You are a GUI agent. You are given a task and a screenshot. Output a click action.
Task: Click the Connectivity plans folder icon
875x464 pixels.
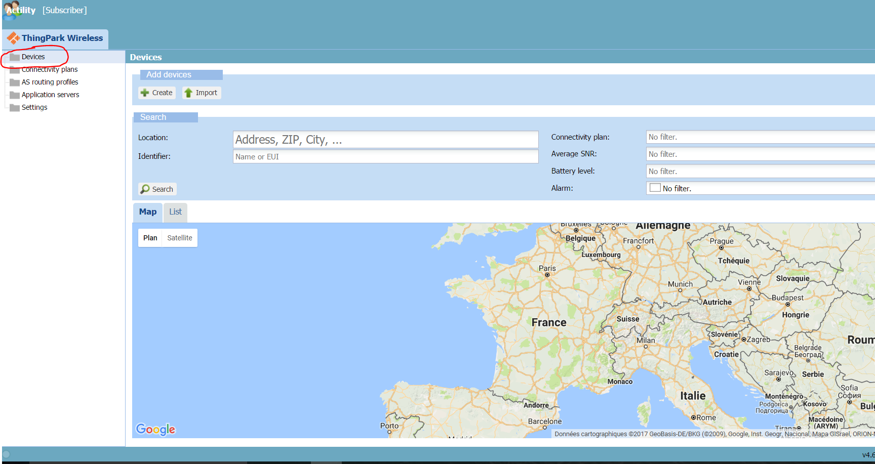pos(15,70)
